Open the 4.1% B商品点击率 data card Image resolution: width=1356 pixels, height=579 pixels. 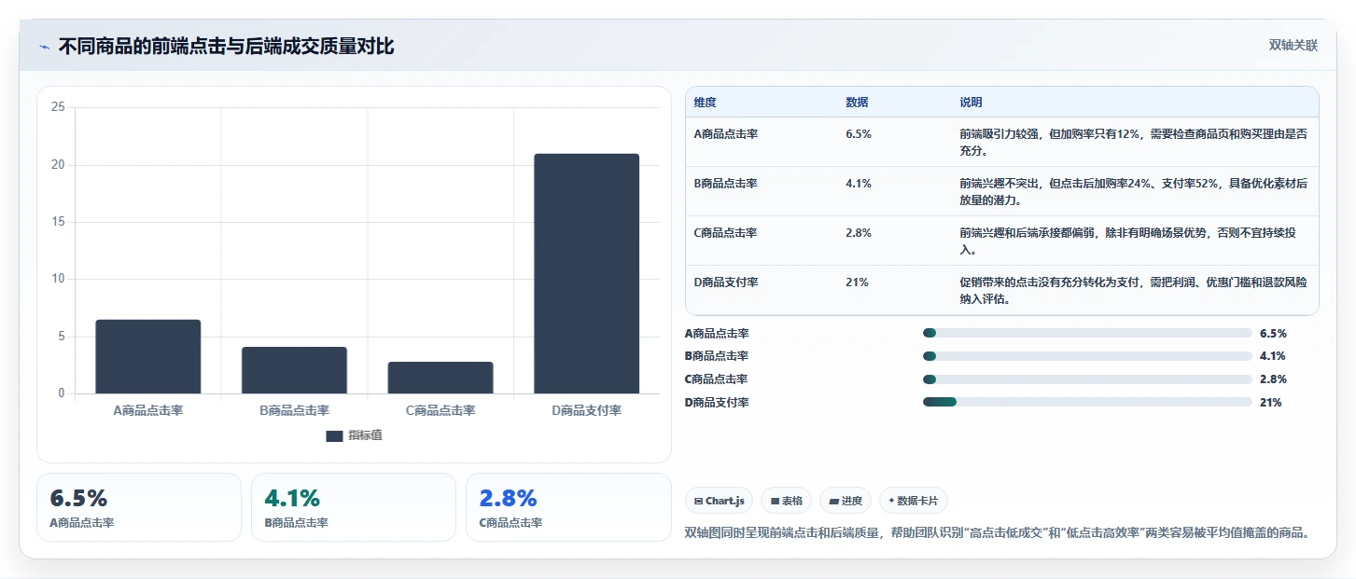click(x=354, y=507)
